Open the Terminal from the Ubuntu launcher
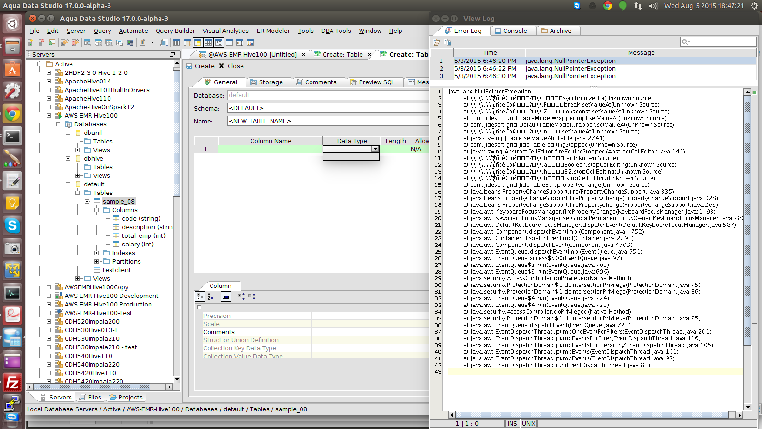762x429 pixels. click(x=12, y=136)
